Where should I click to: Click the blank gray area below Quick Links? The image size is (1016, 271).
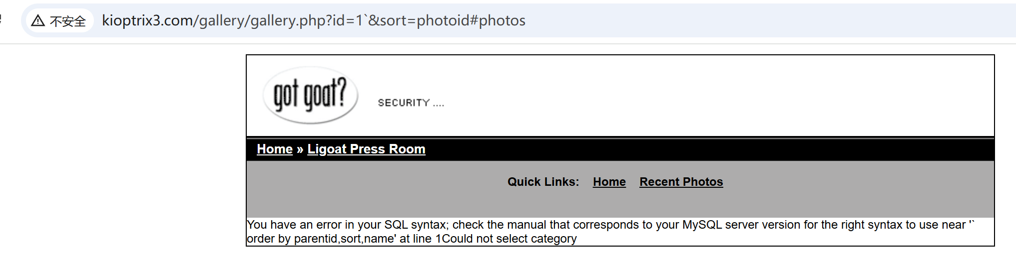619,204
